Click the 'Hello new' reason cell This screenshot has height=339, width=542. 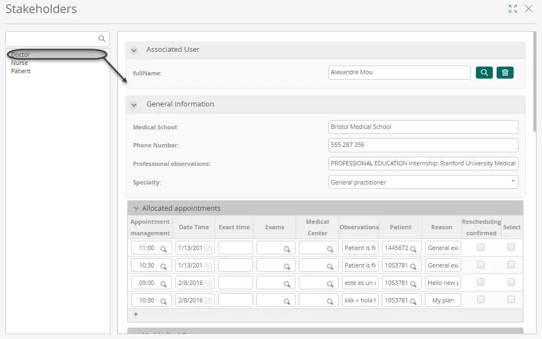tap(443, 283)
